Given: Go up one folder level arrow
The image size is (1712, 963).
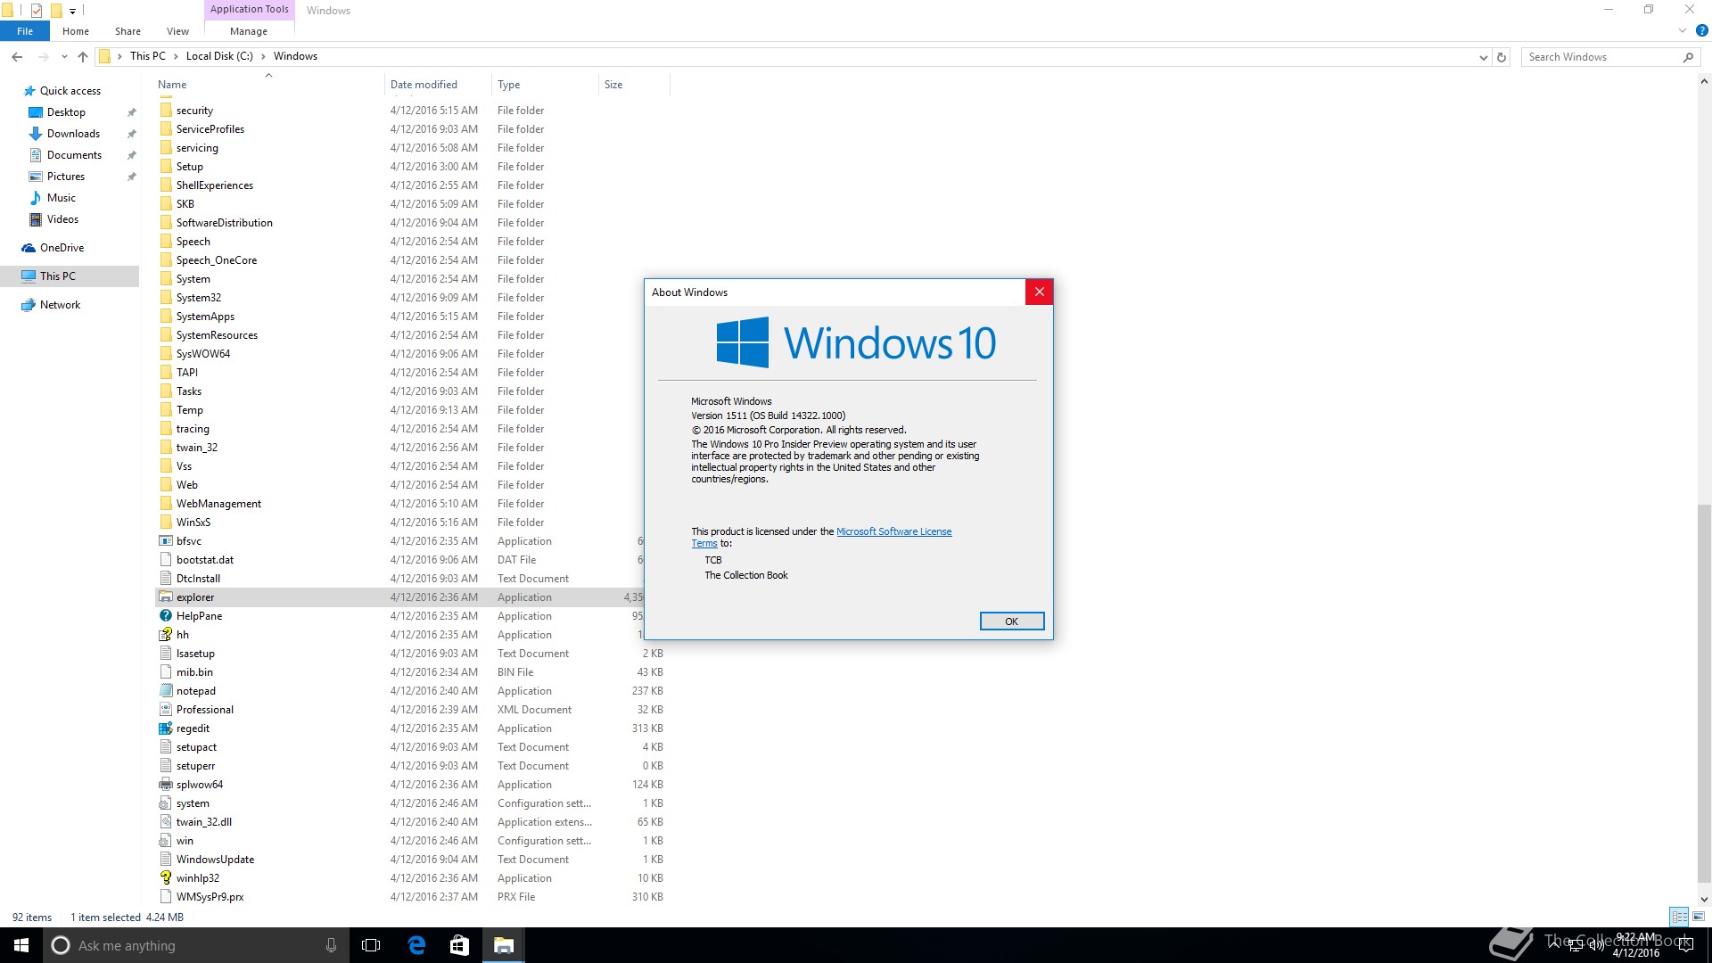Looking at the screenshot, I should coord(83,56).
